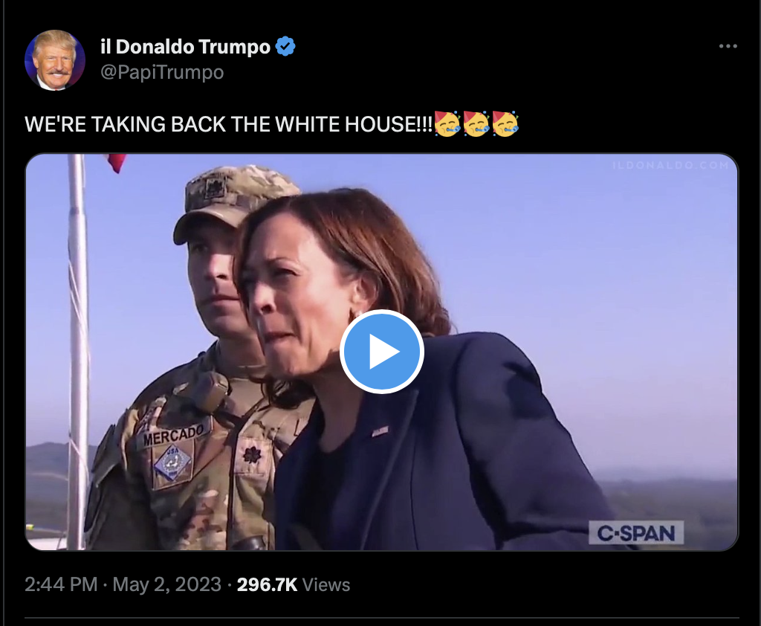Viewport: 761px width, 626px height.
Task: Open the three-dot more options menu
Action: (728, 46)
